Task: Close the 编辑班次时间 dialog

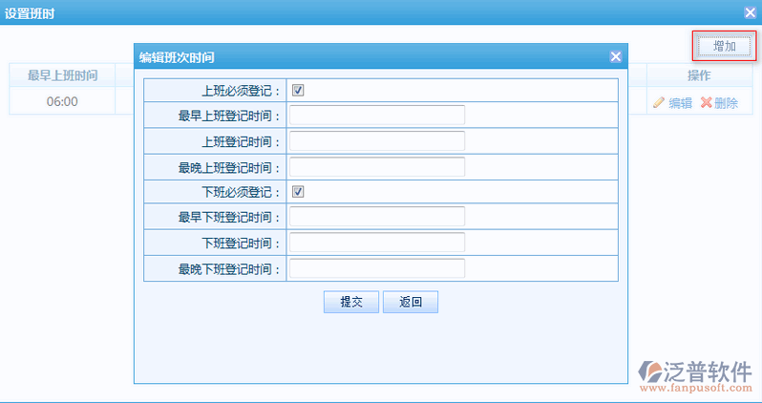Action: point(616,57)
